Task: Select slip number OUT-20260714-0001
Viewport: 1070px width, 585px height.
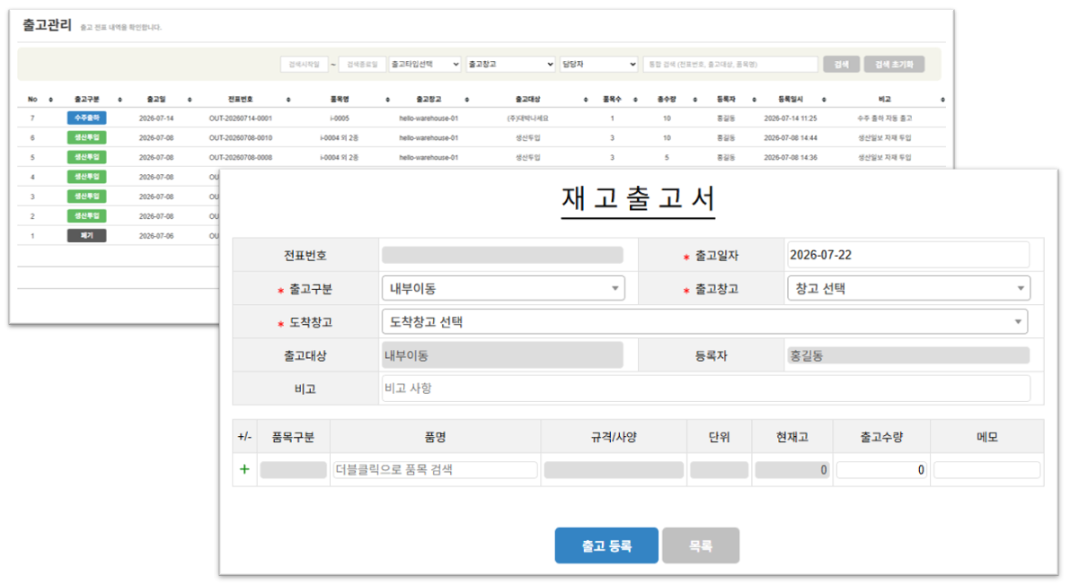Action: click(x=240, y=118)
